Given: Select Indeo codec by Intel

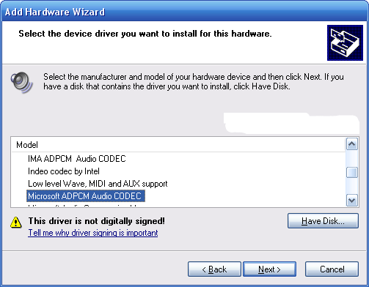Looking at the screenshot, I should pyautogui.click(x=64, y=171).
